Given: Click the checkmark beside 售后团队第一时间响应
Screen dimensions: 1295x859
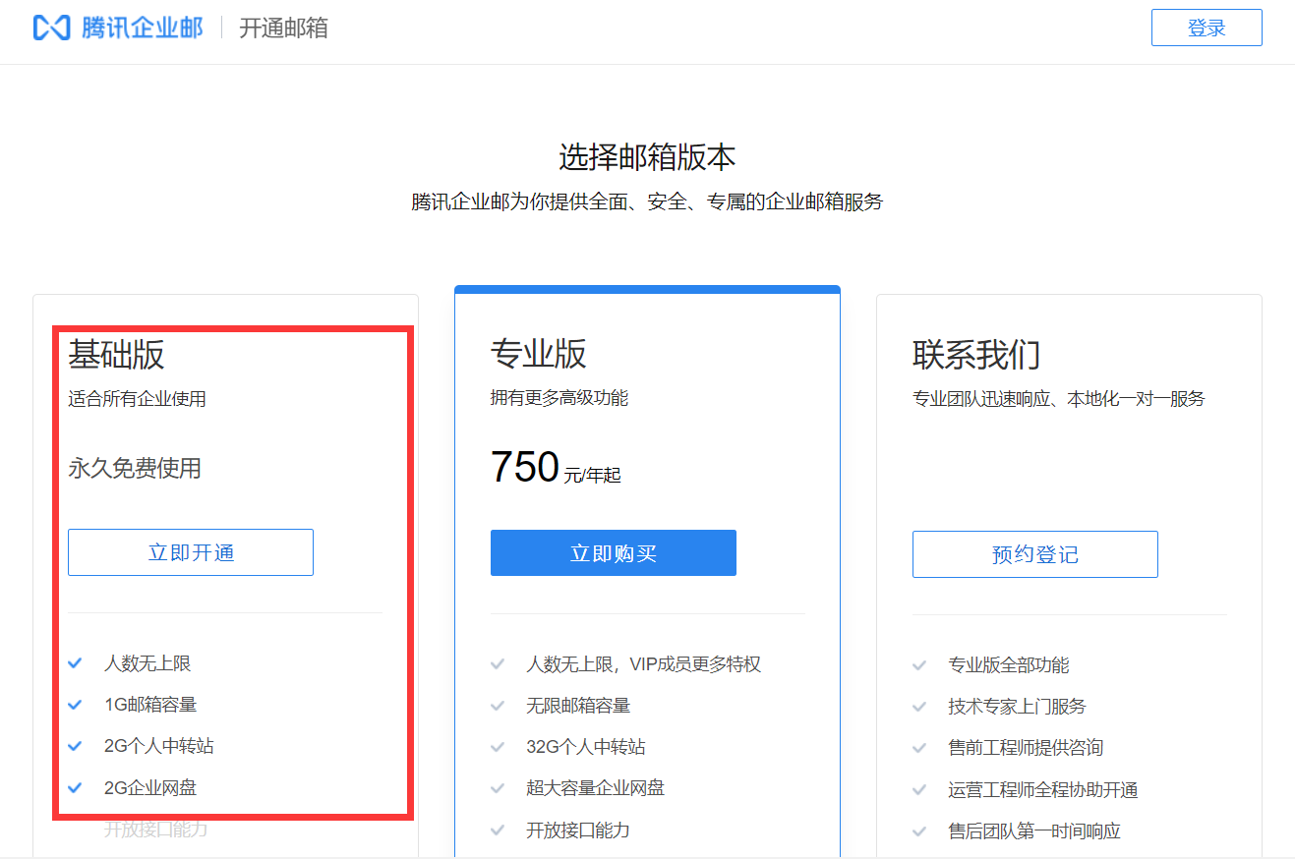Looking at the screenshot, I should 919,830.
